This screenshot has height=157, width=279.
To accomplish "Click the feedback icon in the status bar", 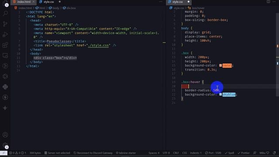I will coord(255,153).
